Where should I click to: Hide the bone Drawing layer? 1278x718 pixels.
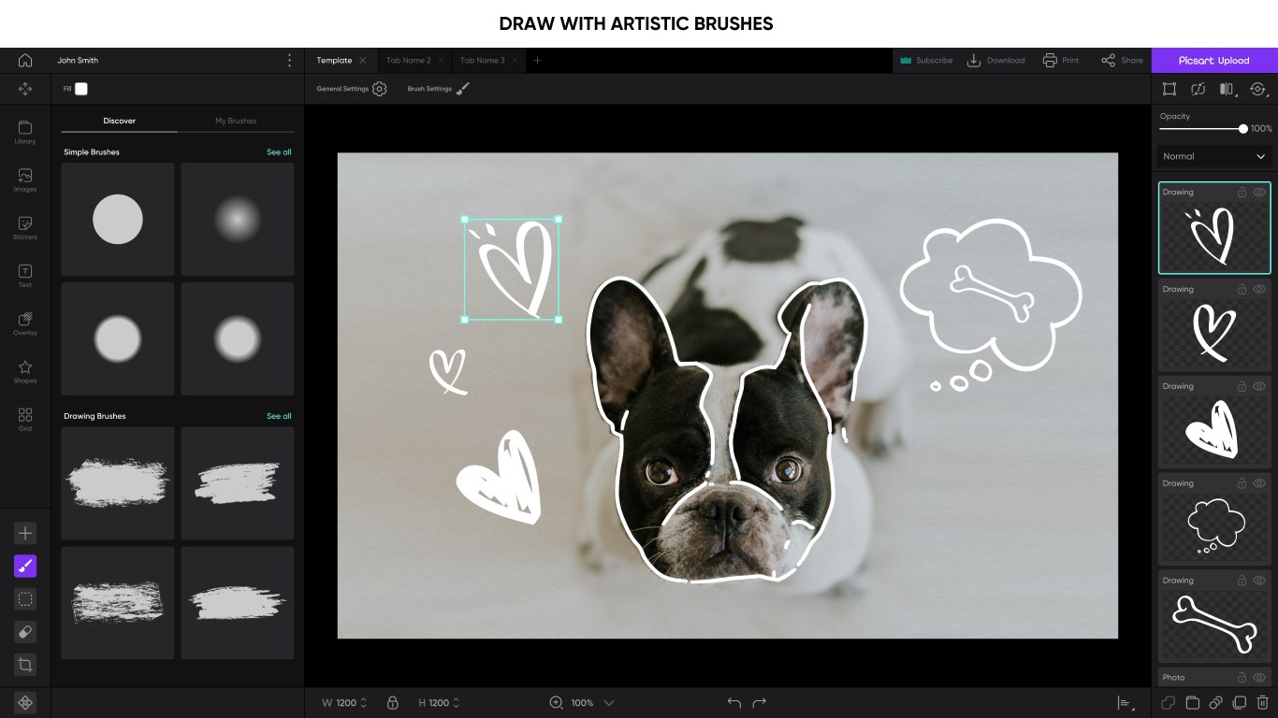click(1259, 581)
